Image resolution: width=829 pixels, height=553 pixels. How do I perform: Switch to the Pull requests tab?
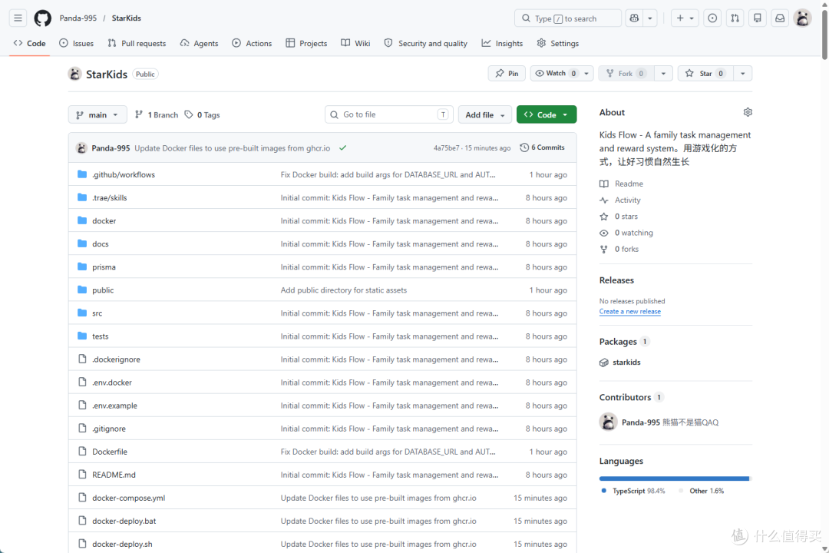(137, 43)
